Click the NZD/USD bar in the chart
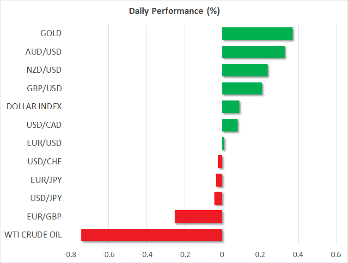 point(245,70)
